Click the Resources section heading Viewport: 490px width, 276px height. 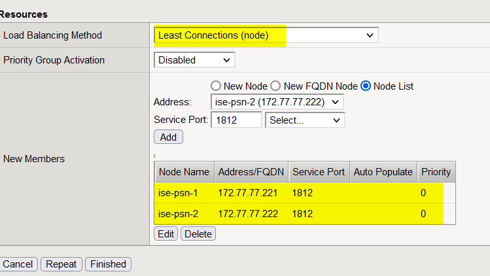[24, 14]
